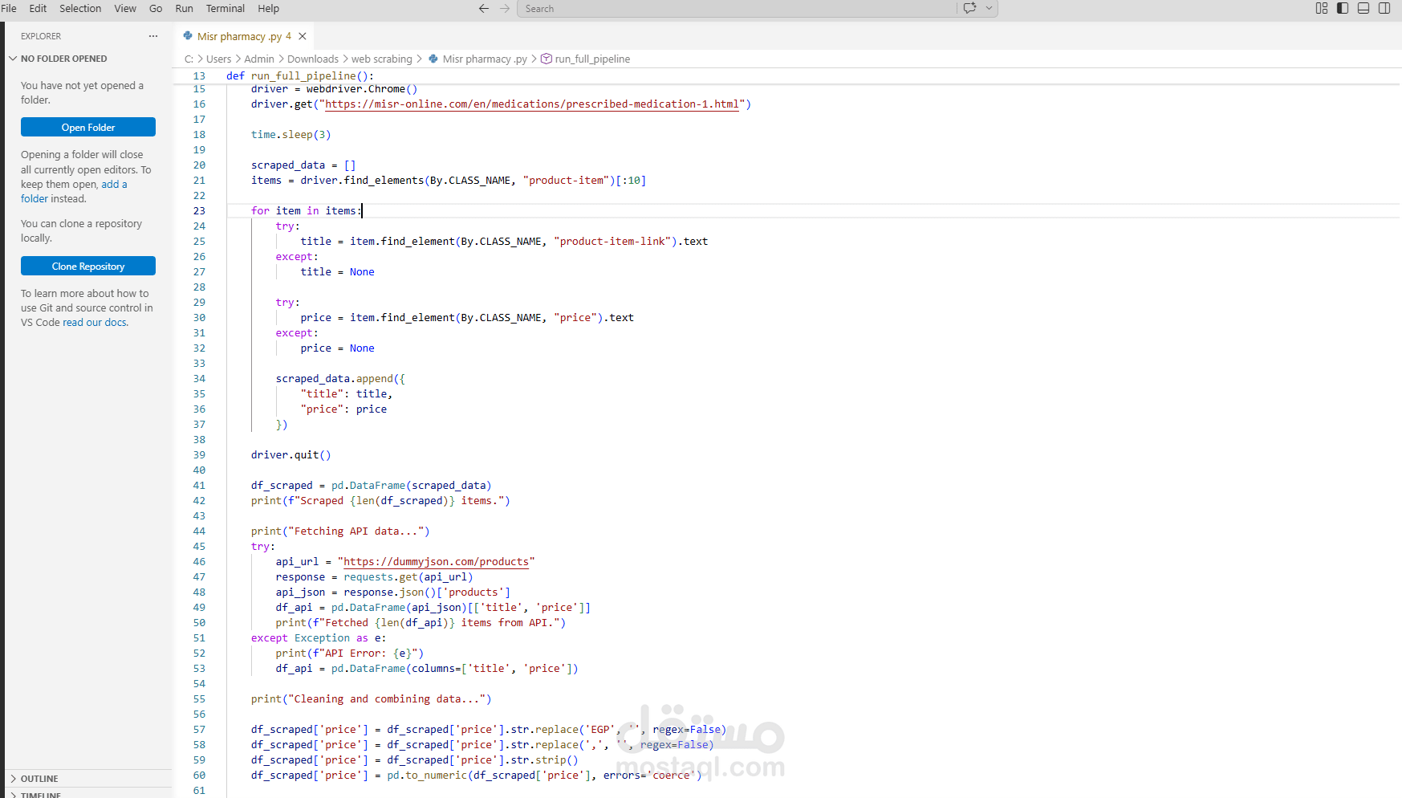Screen dimensions: 1402x798
Task: Click 'time.sleep(3)' code line
Action: (x=291, y=135)
